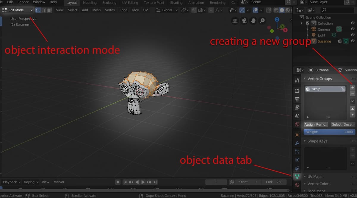Adjust the Weight slider
The image size is (357, 198).
click(x=329, y=132)
